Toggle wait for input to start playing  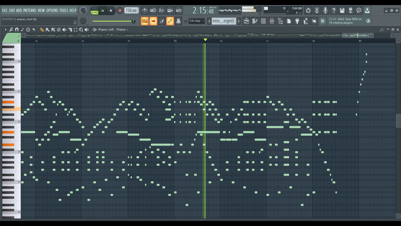click(153, 10)
